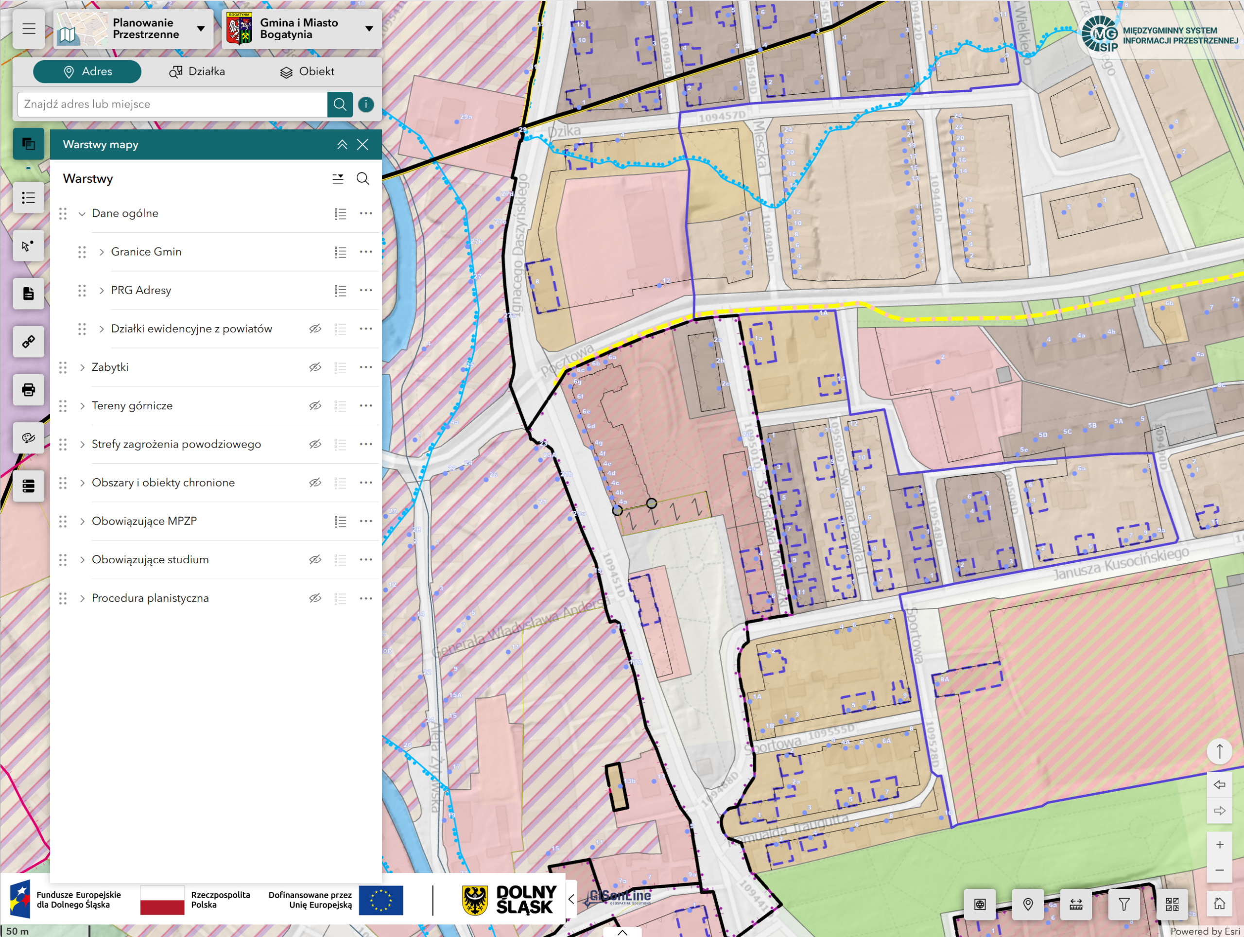Expand the Obowiązujące MPZP layer group
The width and height of the screenshot is (1244, 937).
[x=83, y=521]
